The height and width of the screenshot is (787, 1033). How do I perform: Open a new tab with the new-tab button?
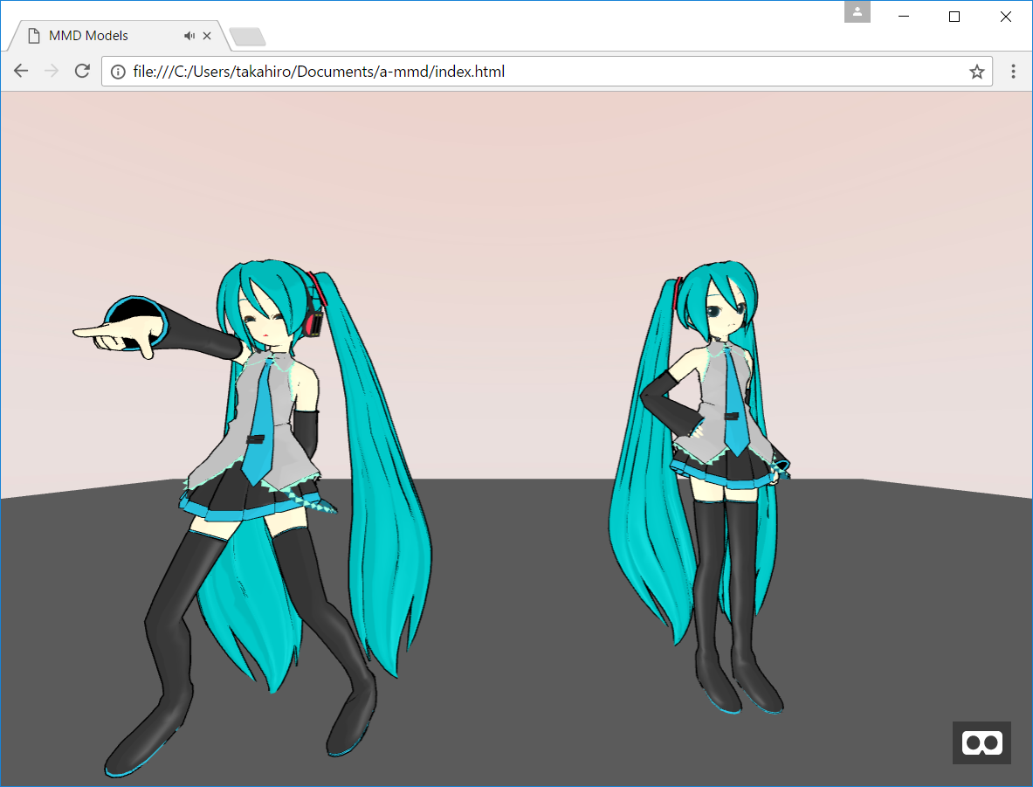pos(248,37)
